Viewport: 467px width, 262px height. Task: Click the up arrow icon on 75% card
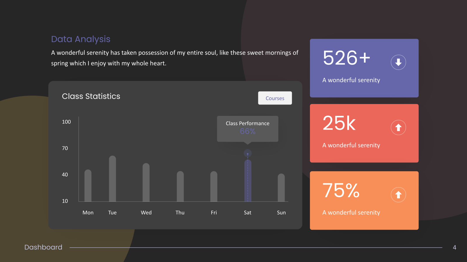[398, 195]
